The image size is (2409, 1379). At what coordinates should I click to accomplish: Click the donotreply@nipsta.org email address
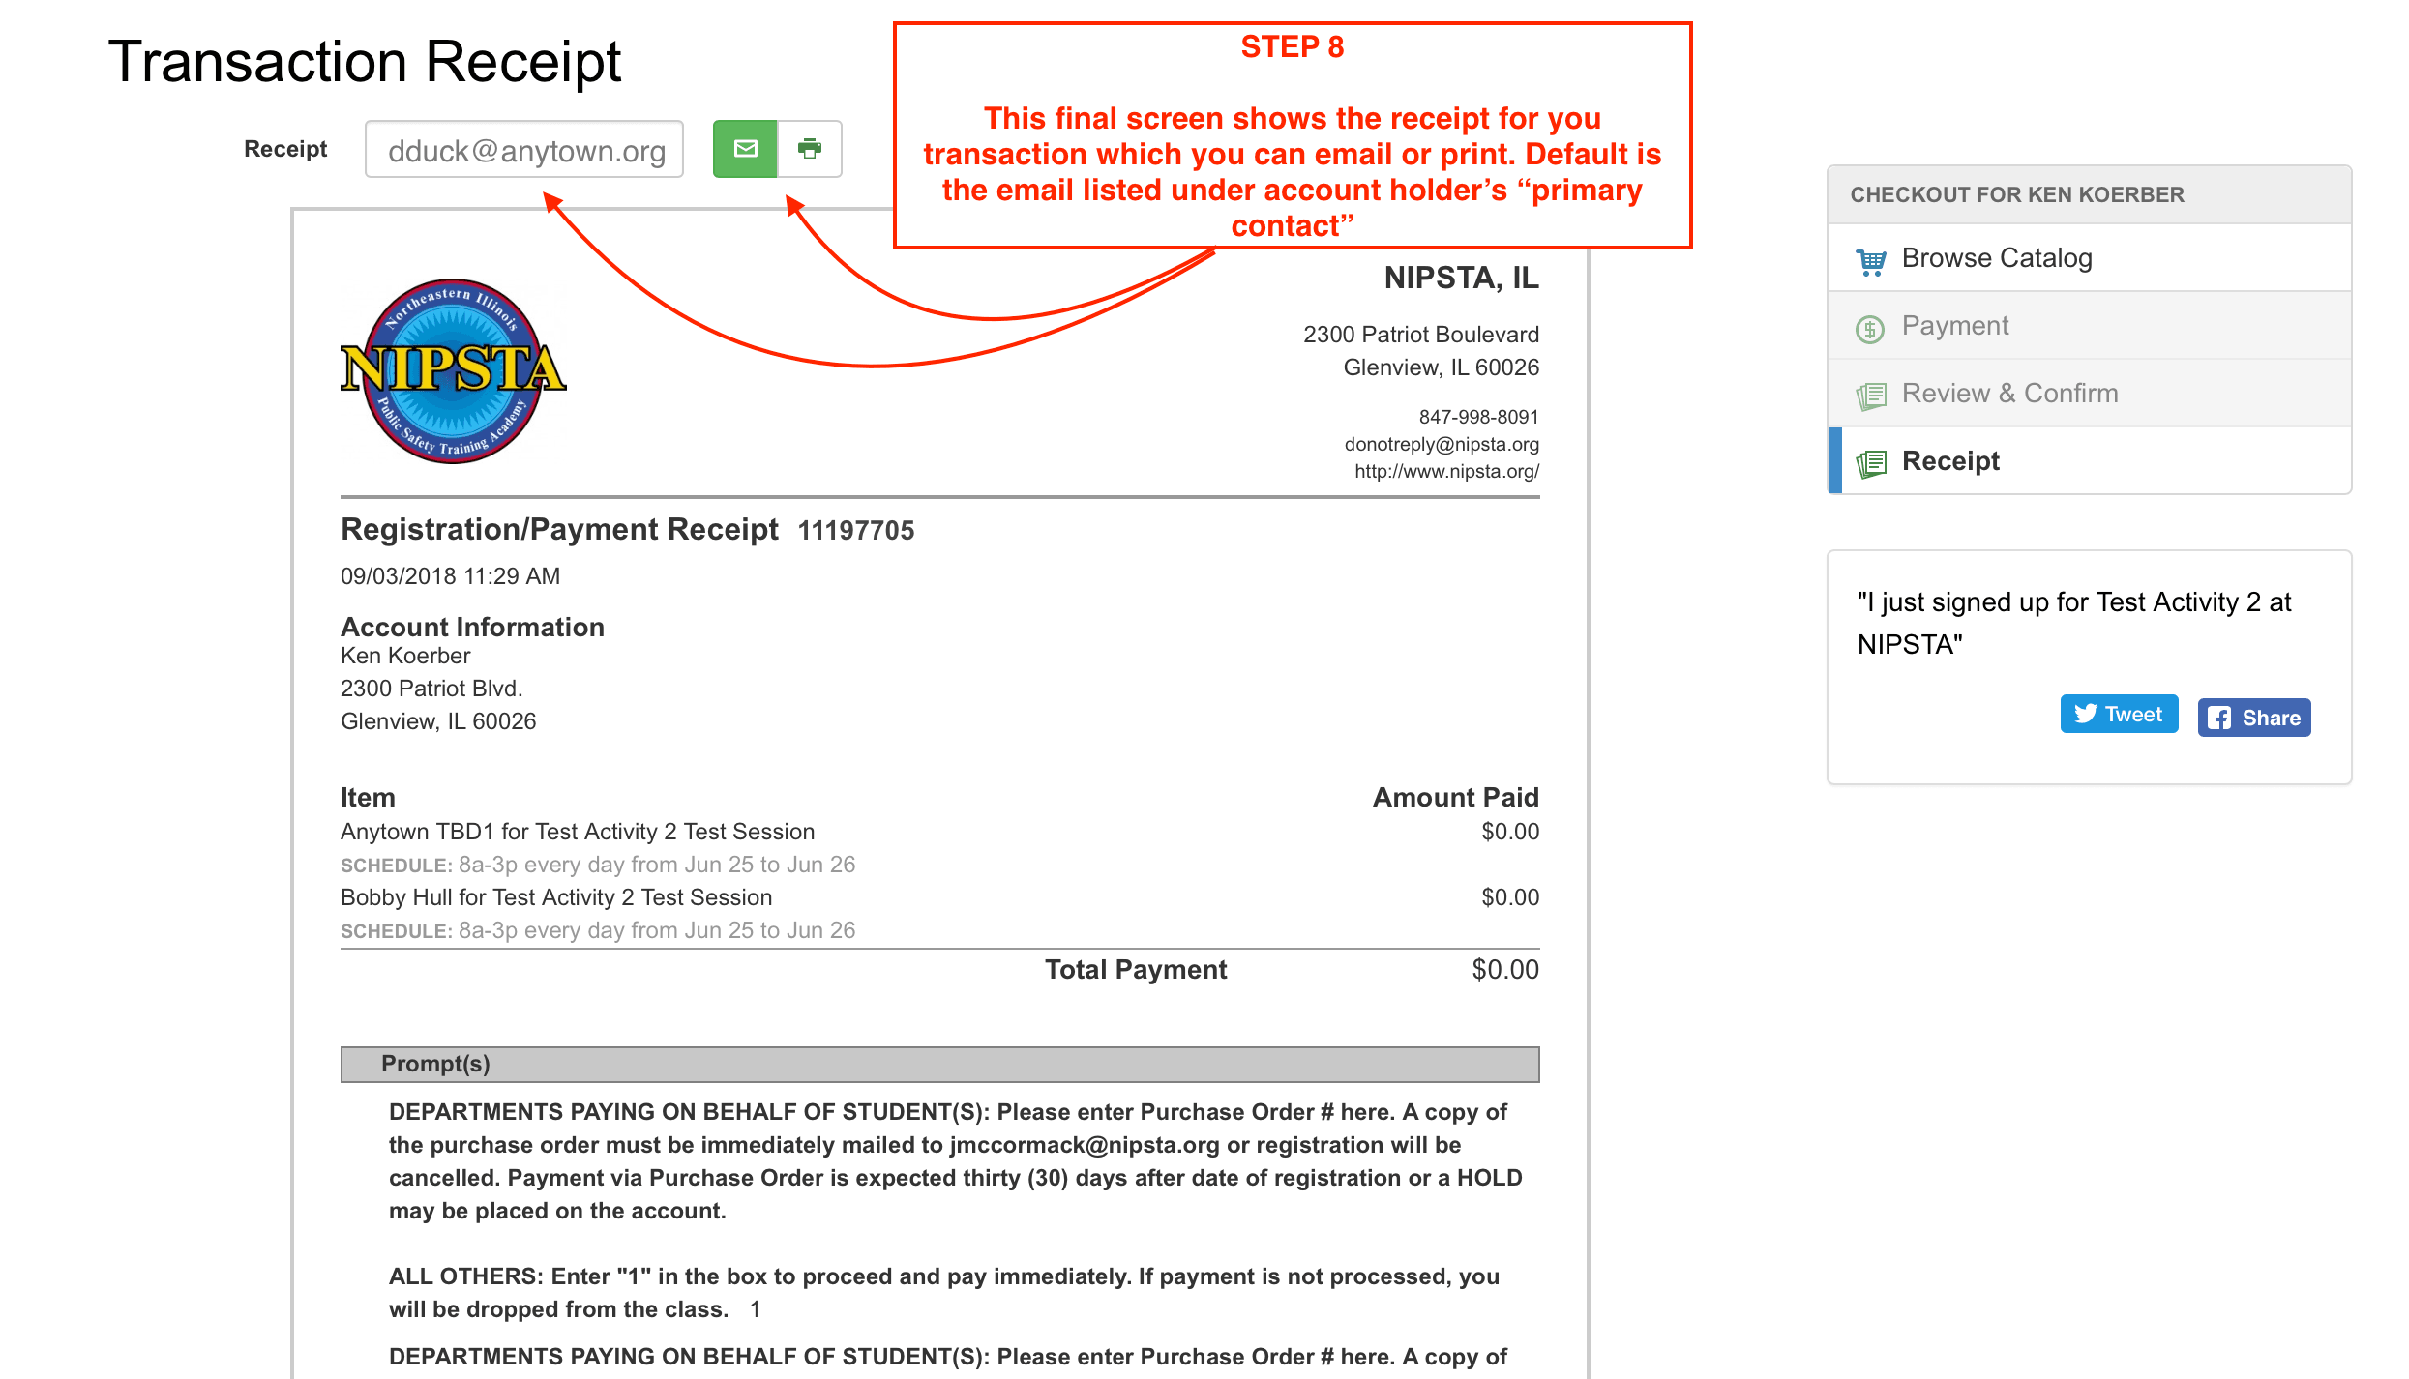pyautogui.click(x=1442, y=444)
